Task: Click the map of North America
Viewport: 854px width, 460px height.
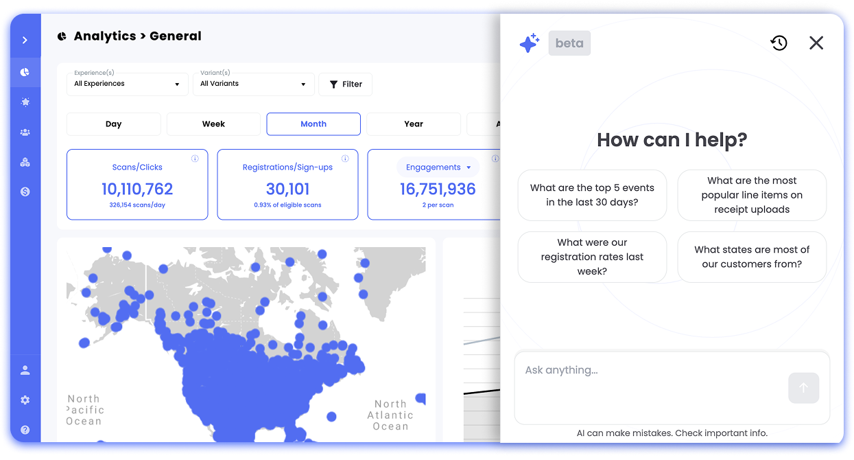Action: [x=246, y=343]
